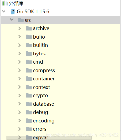121x140 pixels.
Task: Click the crypto folder icon
Action: [29, 95]
